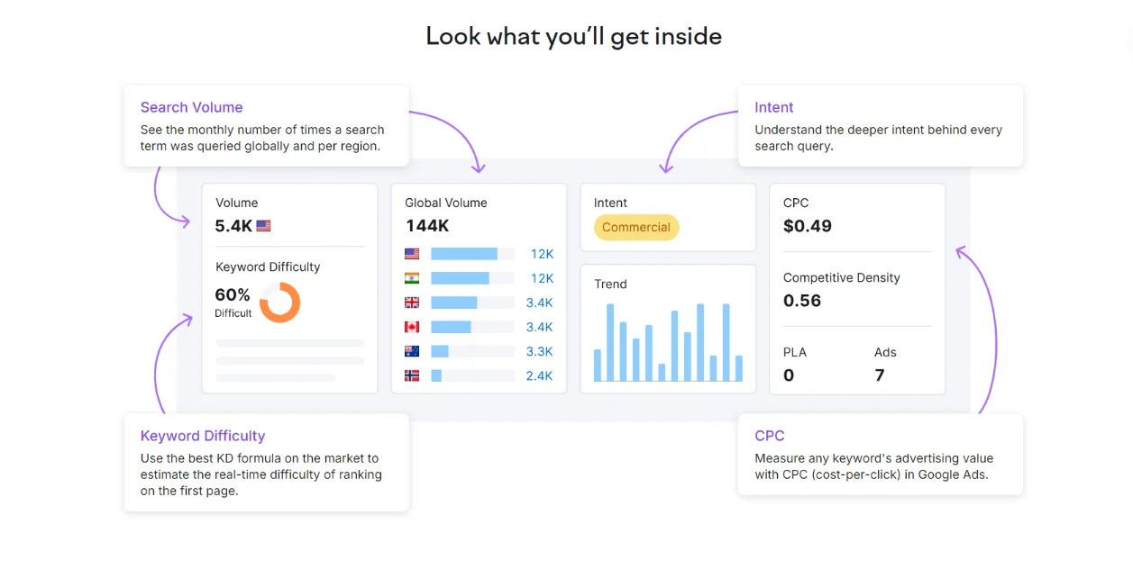Click the Ads count 7

pos(880,375)
